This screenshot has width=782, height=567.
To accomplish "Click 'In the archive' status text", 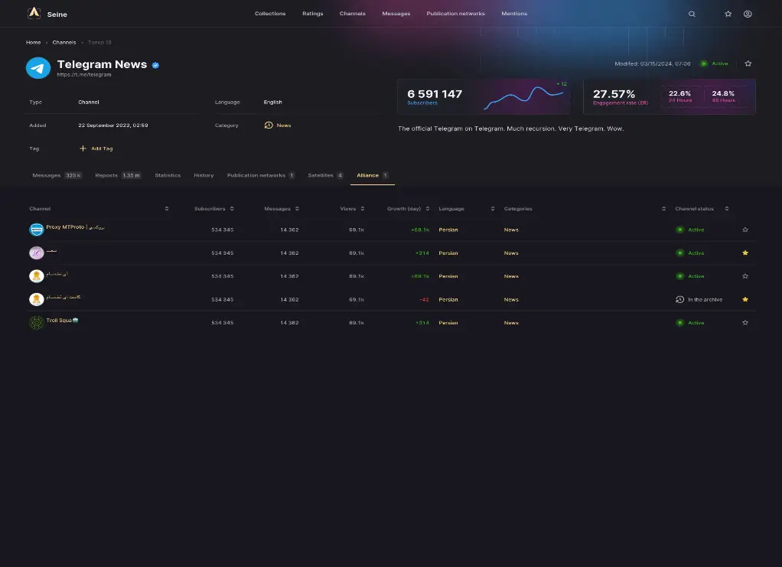I will pyautogui.click(x=705, y=300).
